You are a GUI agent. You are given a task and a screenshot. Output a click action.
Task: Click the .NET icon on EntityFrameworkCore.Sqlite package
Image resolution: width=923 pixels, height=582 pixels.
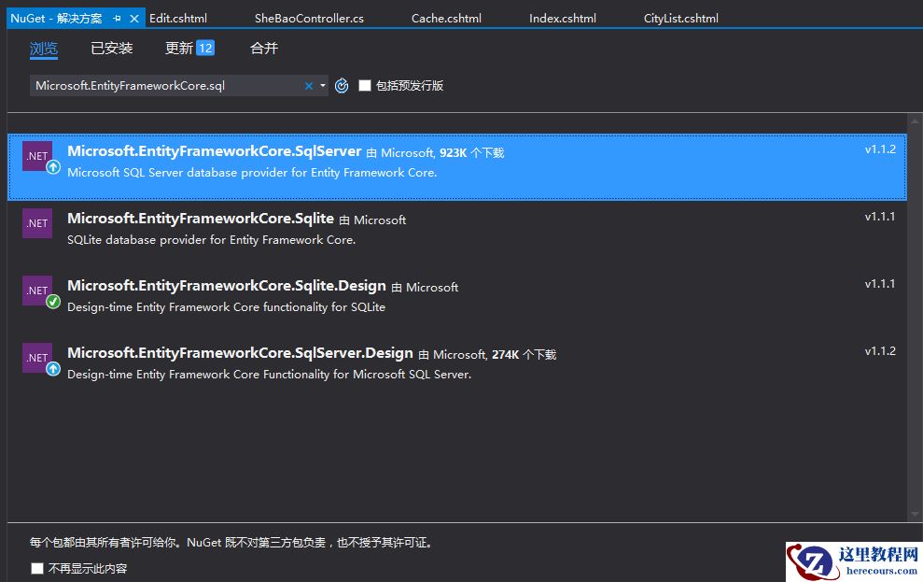coord(37,222)
